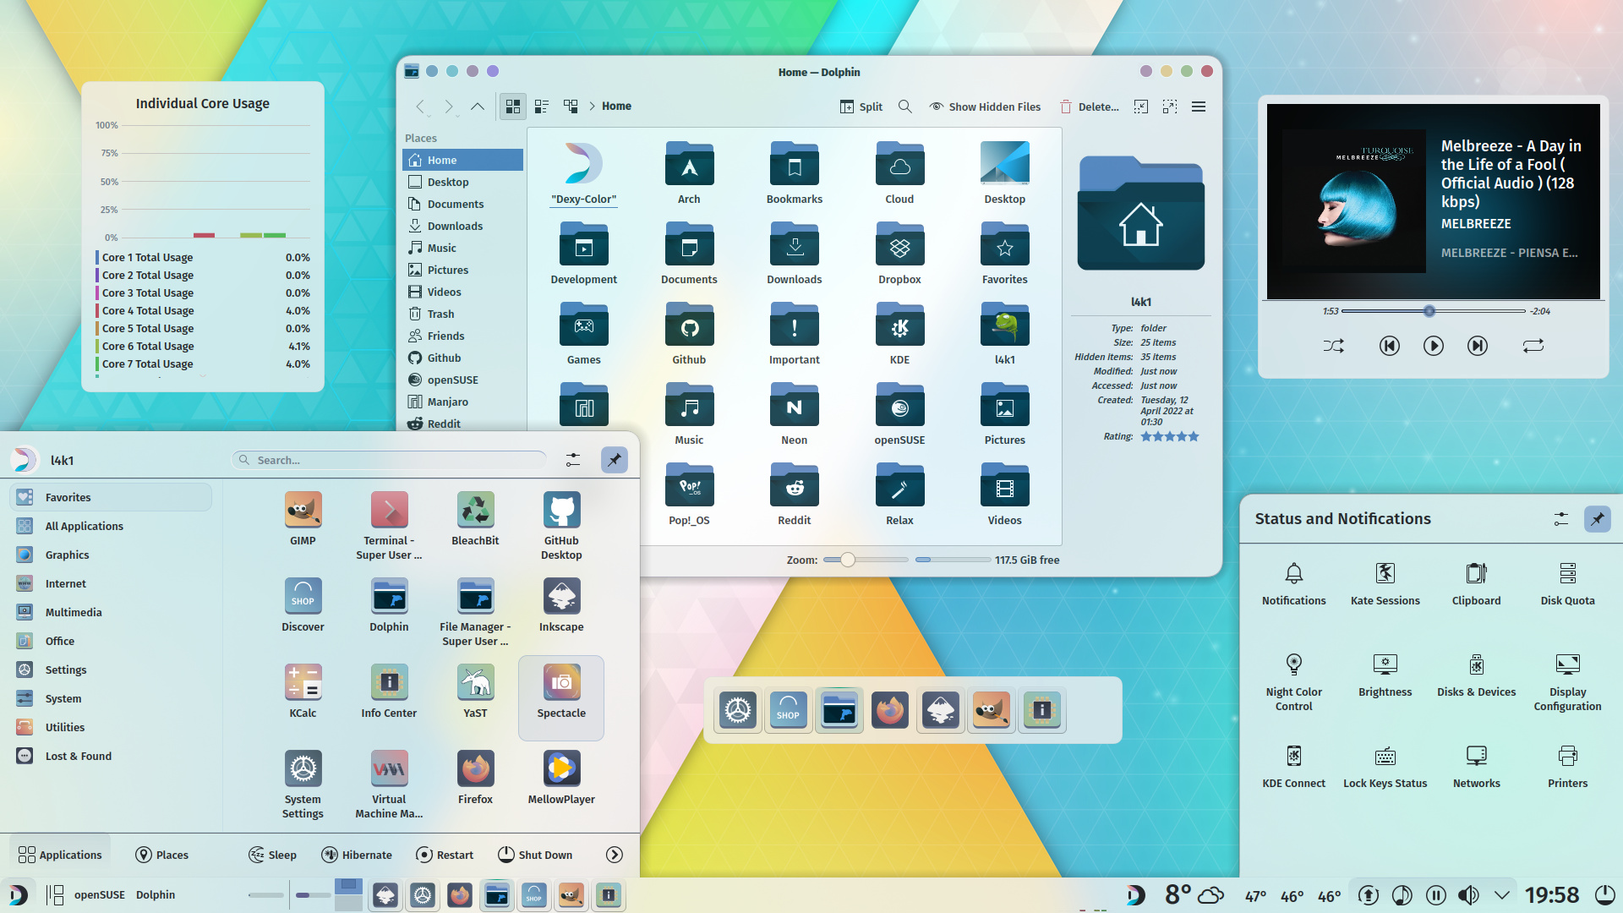Screen dimensions: 1623x913
Task: Expand the next page arrow near Shut Down
Action: click(614, 855)
